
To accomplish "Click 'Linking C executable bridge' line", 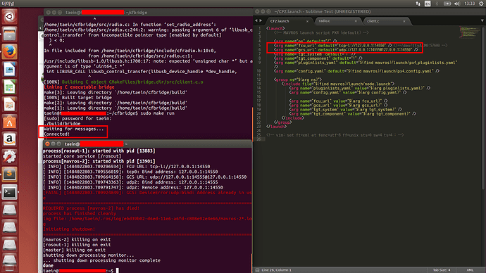I will pyautogui.click(x=79, y=87).
